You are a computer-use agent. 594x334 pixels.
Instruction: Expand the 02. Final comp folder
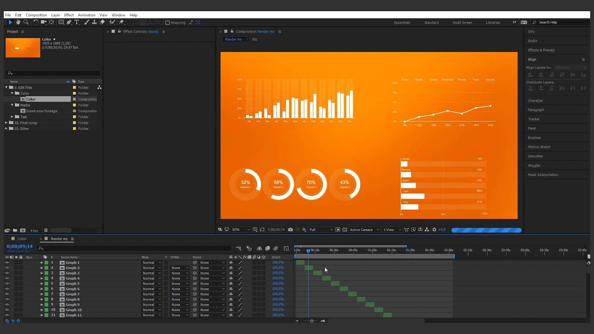pos(6,123)
